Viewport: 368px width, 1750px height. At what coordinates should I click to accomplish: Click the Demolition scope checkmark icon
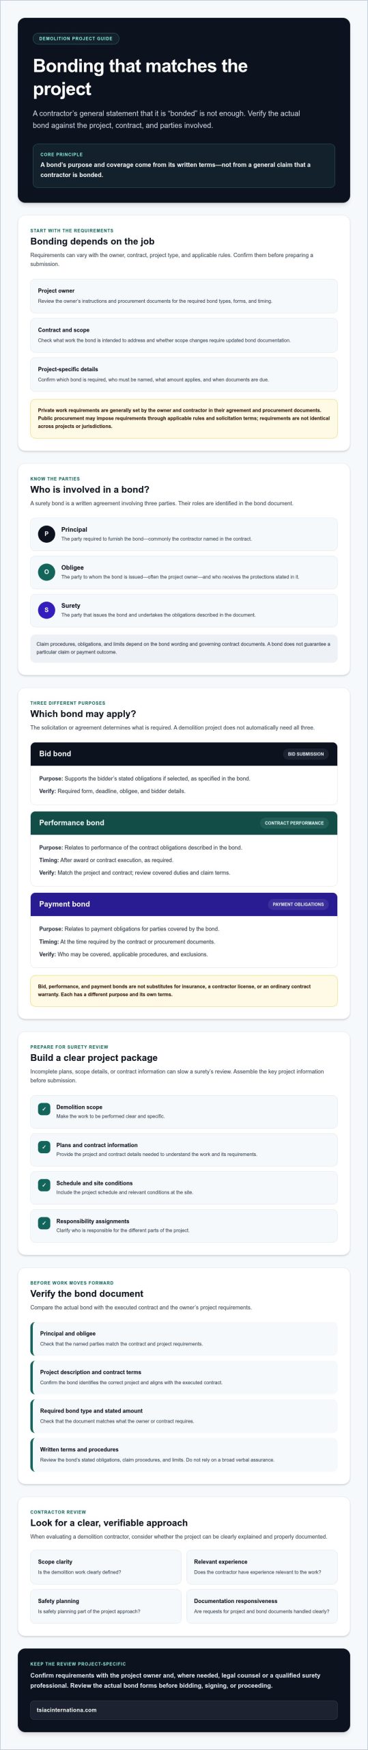(x=44, y=1109)
